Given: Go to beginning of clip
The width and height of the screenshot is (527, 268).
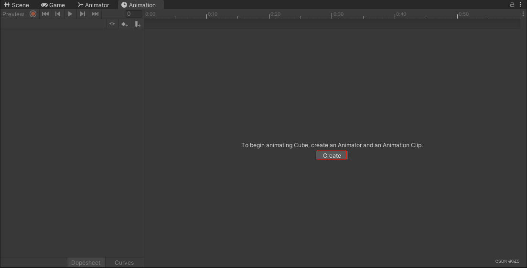Looking at the screenshot, I should click(45, 14).
